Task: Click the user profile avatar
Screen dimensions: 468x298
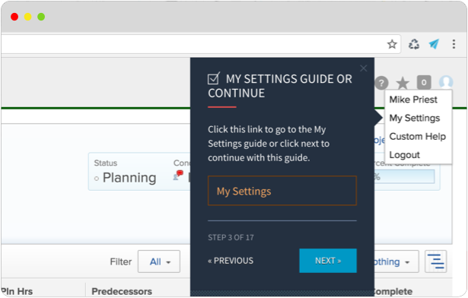Action: pos(446,82)
